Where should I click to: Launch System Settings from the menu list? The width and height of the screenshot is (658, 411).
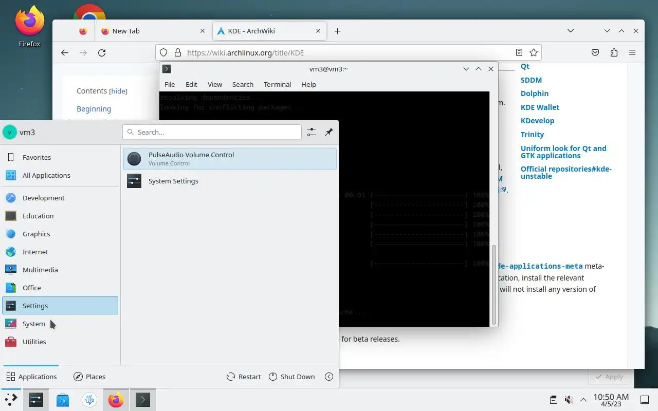click(230, 181)
